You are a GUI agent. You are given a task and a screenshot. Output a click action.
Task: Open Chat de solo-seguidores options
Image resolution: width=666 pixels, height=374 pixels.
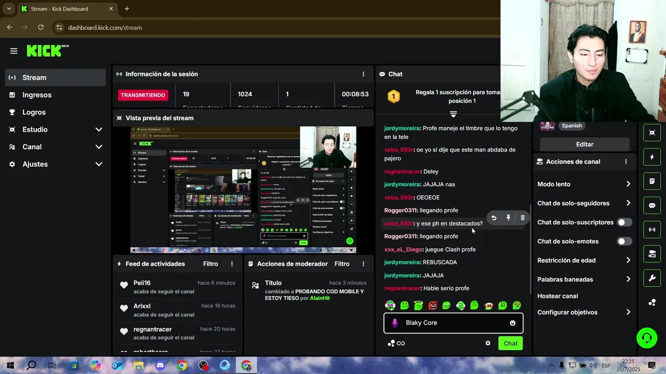coord(584,203)
